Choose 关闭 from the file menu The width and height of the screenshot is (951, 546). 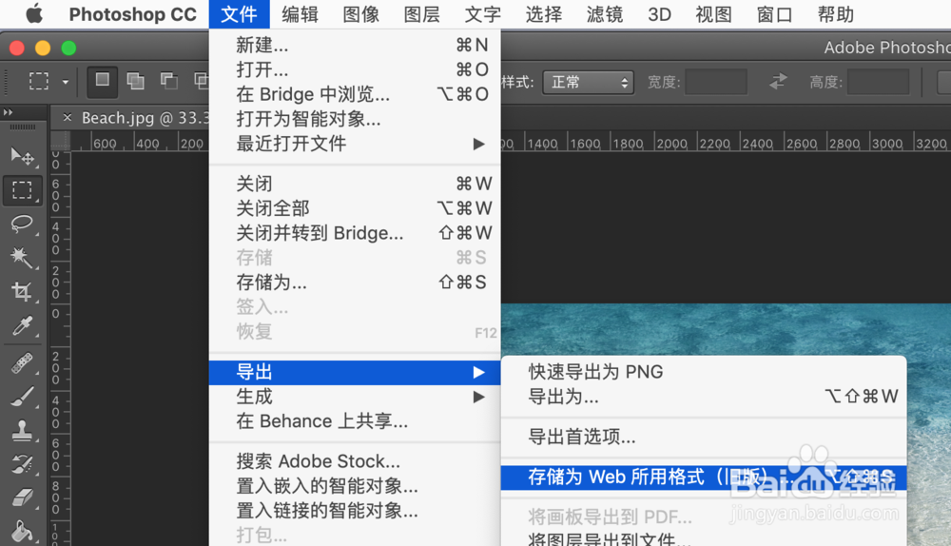pyautogui.click(x=355, y=184)
